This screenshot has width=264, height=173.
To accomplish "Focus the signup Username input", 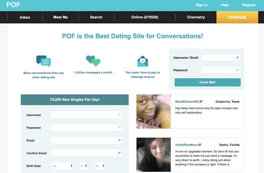I will pyautogui.click(x=86, y=115).
